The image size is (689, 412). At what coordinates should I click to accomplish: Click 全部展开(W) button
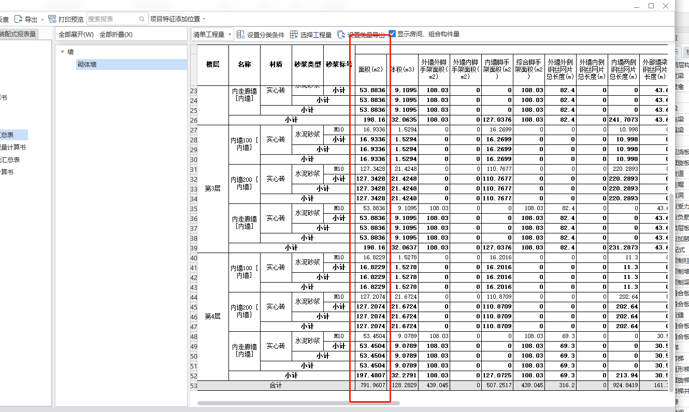pos(76,35)
